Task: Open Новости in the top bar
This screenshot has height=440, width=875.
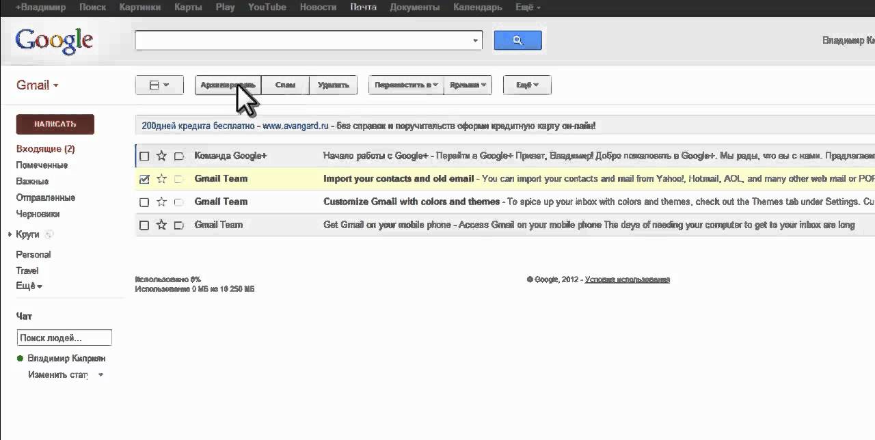Action: pos(318,8)
